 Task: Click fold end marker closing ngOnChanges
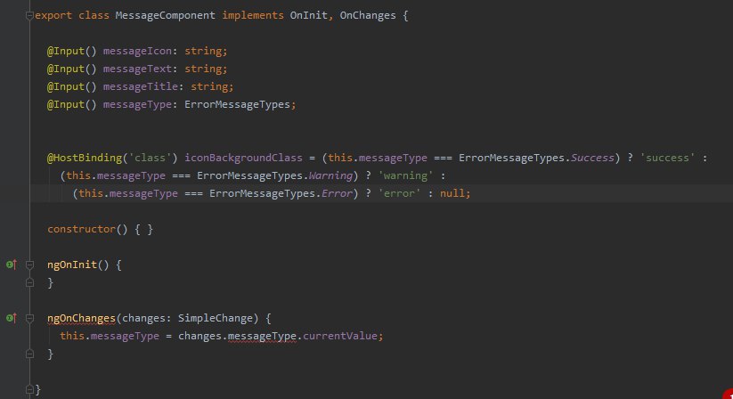[29, 354]
